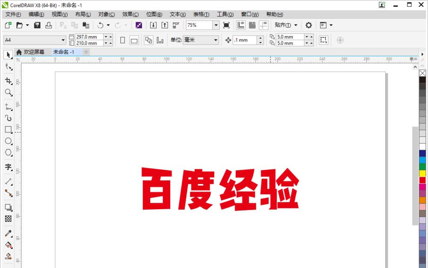The image size is (428, 268).
Task: Select the Zoom magnifier tool
Action: click(8, 93)
